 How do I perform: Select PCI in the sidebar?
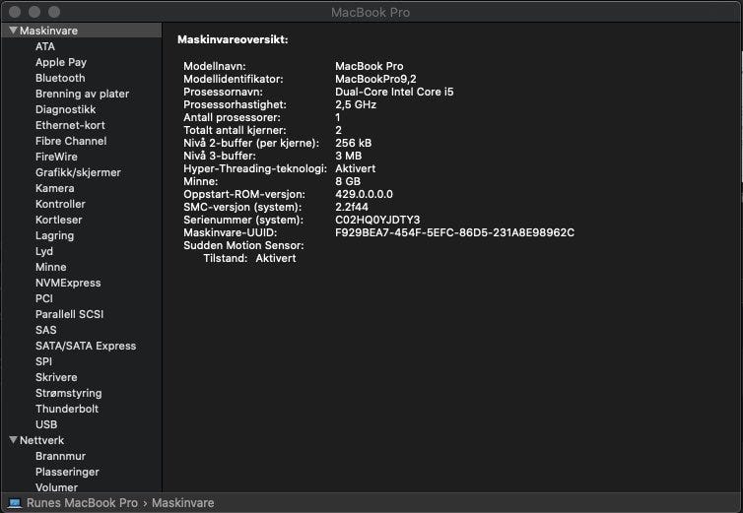(x=44, y=298)
